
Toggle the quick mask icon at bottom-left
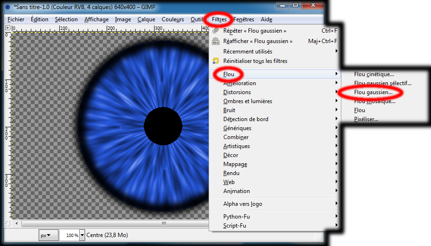click(8, 223)
